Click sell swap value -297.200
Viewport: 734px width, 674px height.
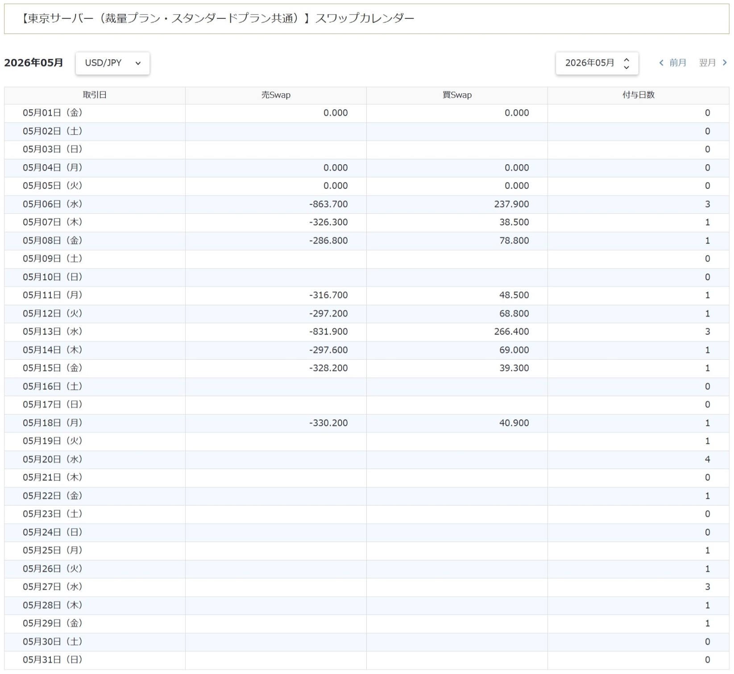[x=328, y=314]
